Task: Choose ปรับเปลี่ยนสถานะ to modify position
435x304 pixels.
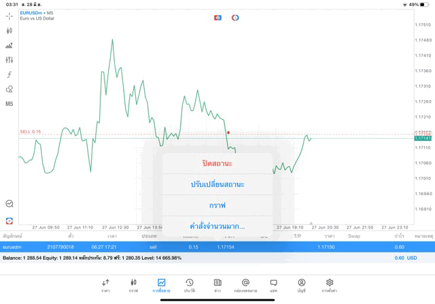Action: click(x=217, y=184)
